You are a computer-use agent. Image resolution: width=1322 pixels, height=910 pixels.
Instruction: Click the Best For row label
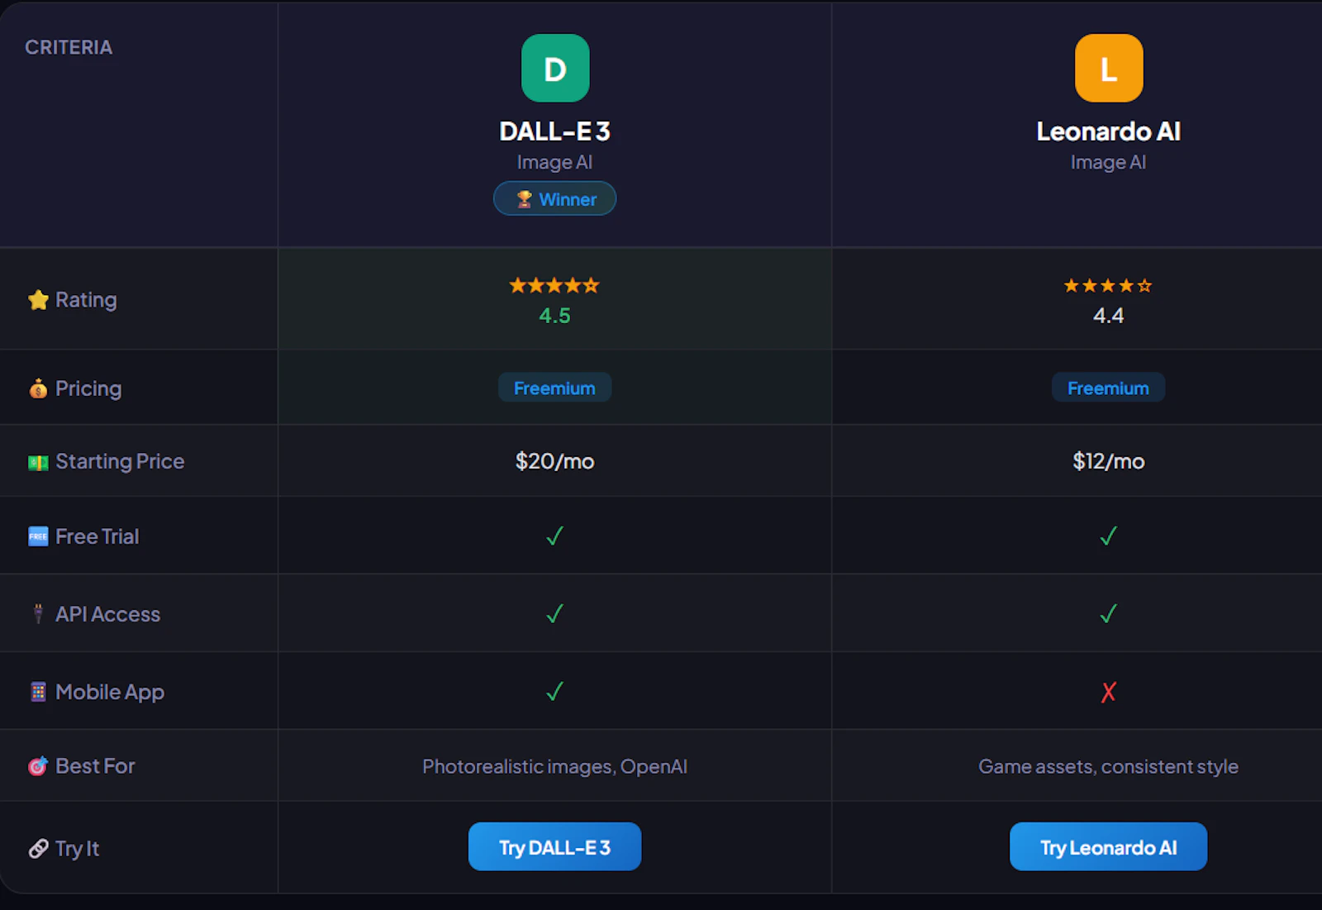click(95, 766)
